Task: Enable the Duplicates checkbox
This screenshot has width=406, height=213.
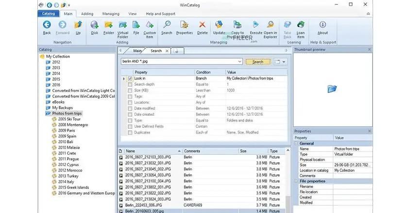Action: point(130,133)
